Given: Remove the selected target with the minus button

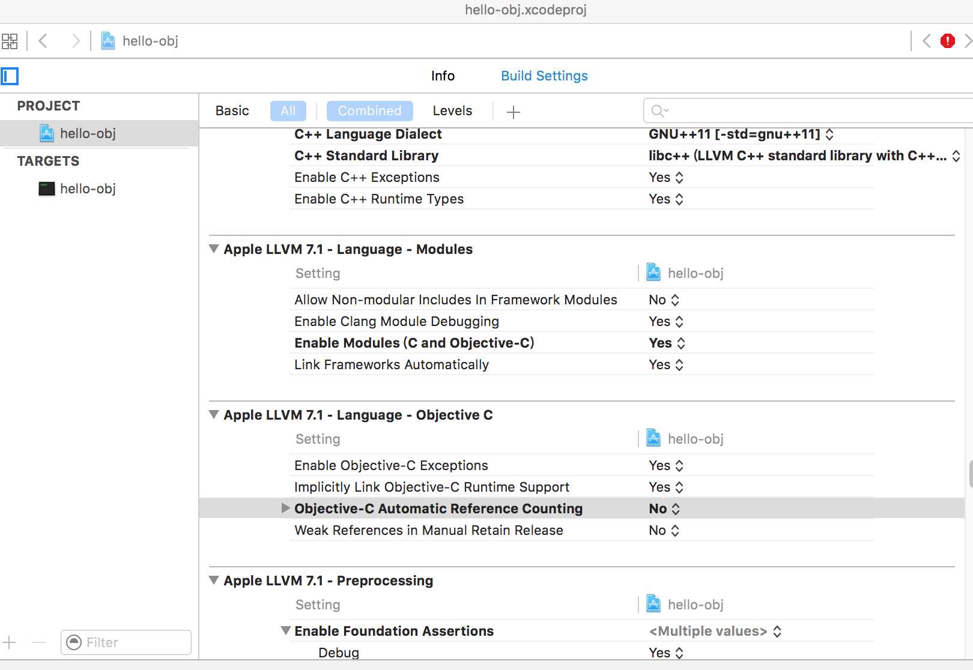Looking at the screenshot, I should [39, 642].
